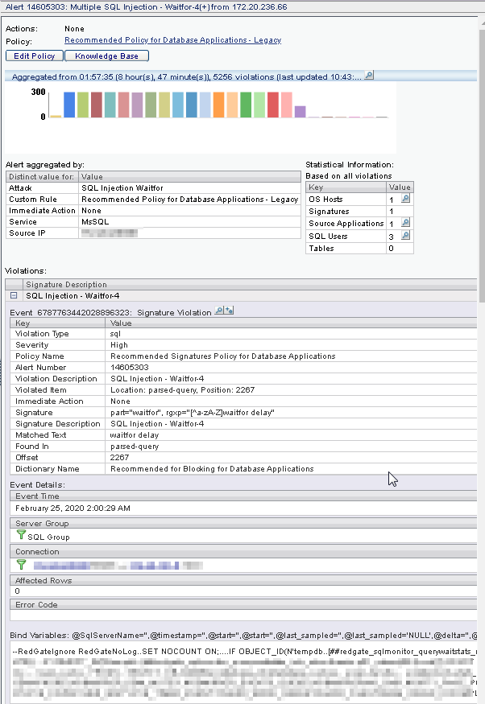Click the Bind Variables text line
Viewport: 485px width, 704px height.
point(243,636)
